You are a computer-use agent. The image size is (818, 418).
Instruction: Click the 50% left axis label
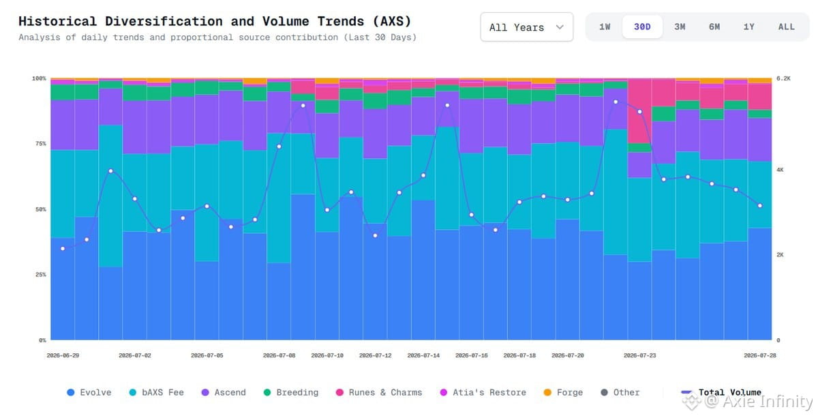40,209
